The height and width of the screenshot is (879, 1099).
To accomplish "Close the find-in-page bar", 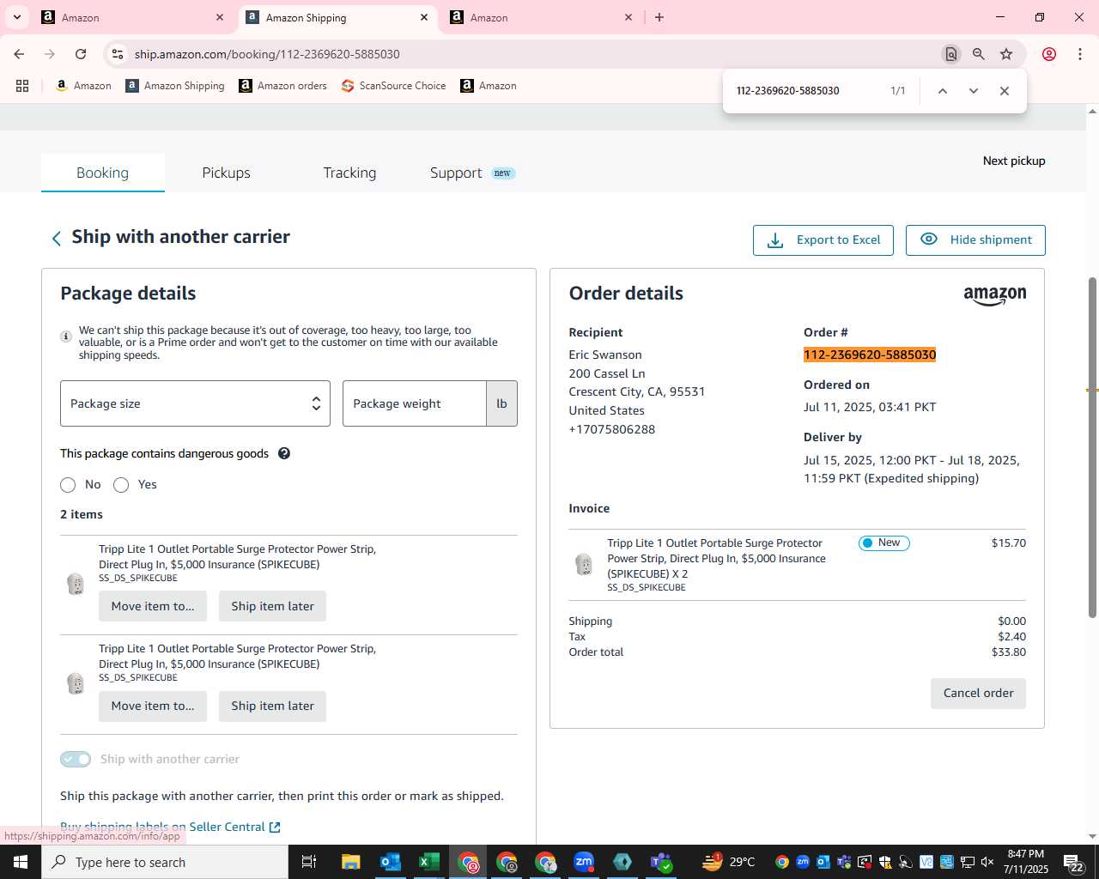I will (x=1004, y=91).
